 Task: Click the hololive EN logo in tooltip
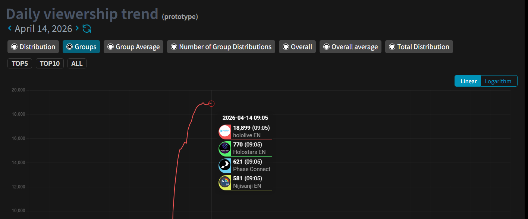(225, 132)
